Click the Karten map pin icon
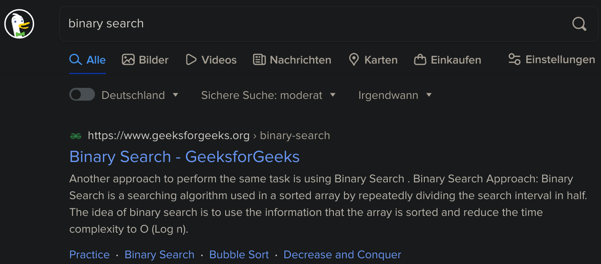601x264 pixels. pyautogui.click(x=354, y=60)
